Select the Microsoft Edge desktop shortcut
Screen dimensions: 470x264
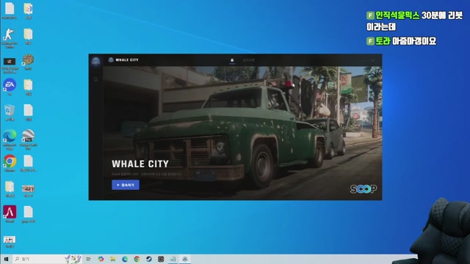[x=10, y=139]
